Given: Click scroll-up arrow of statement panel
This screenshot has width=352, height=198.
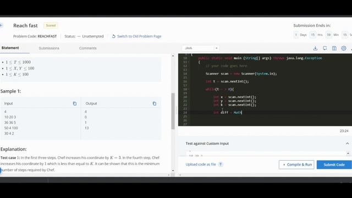Looking at the screenshot, I should tap(173, 56).
